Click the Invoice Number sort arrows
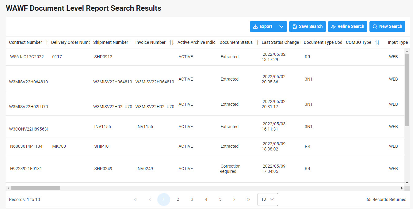Viewport: 413px width, 209px height. tap(171, 43)
